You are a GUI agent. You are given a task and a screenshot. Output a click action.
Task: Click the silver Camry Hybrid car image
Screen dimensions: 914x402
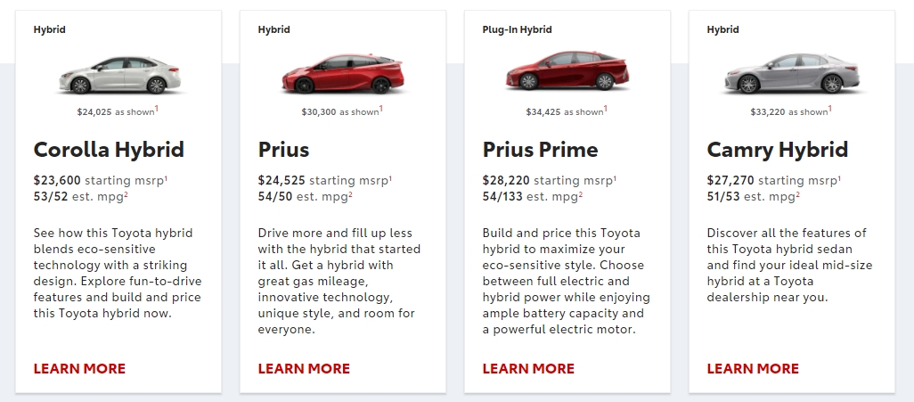792,73
